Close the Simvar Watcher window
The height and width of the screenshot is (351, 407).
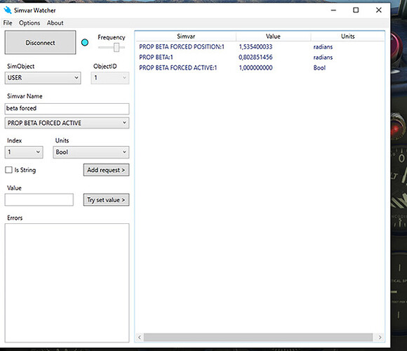pyautogui.click(x=379, y=10)
